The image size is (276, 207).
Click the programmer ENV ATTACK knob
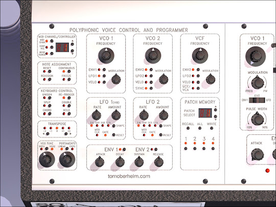[100, 162]
